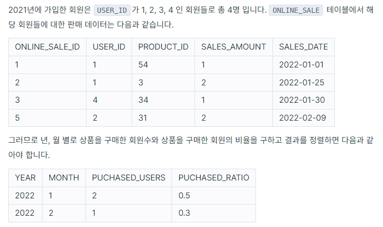Select product ID cell 34

(x=163, y=100)
